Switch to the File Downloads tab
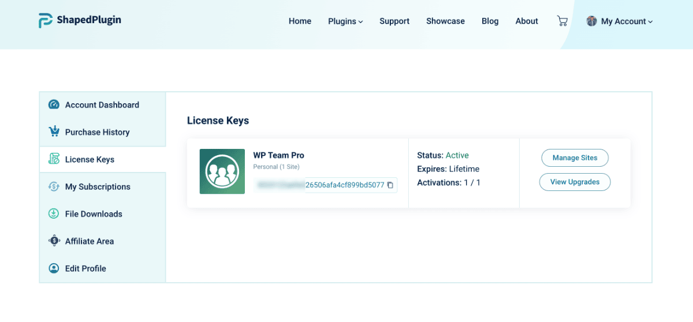 103,214
